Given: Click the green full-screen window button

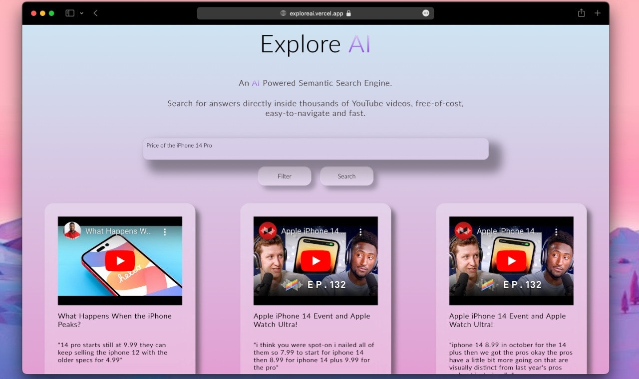Looking at the screenshot, I should (51, 13).
